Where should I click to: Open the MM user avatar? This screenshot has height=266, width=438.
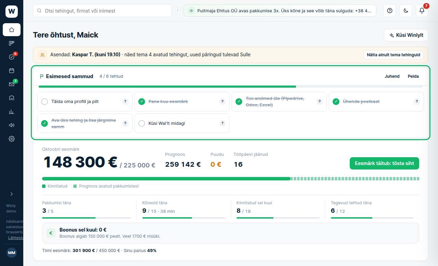tap(12, 253)
